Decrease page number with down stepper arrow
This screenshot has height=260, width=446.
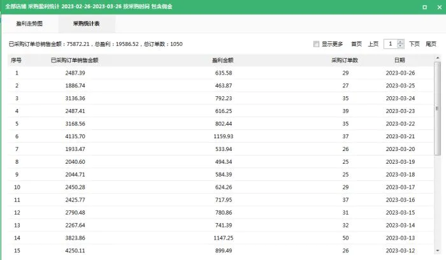(401, 46)
